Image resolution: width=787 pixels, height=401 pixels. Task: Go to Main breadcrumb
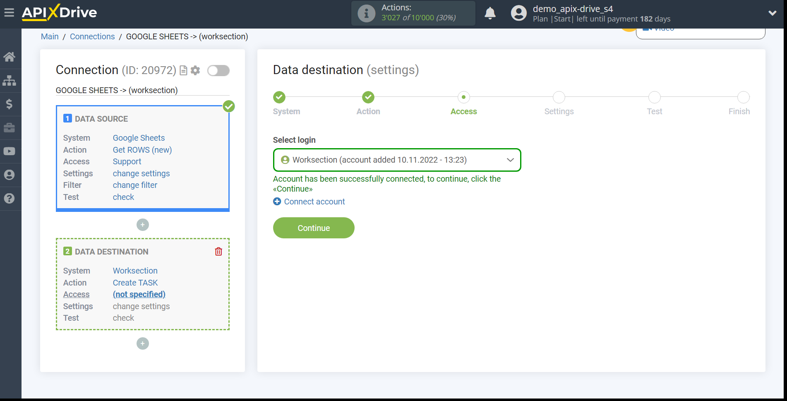50,36
